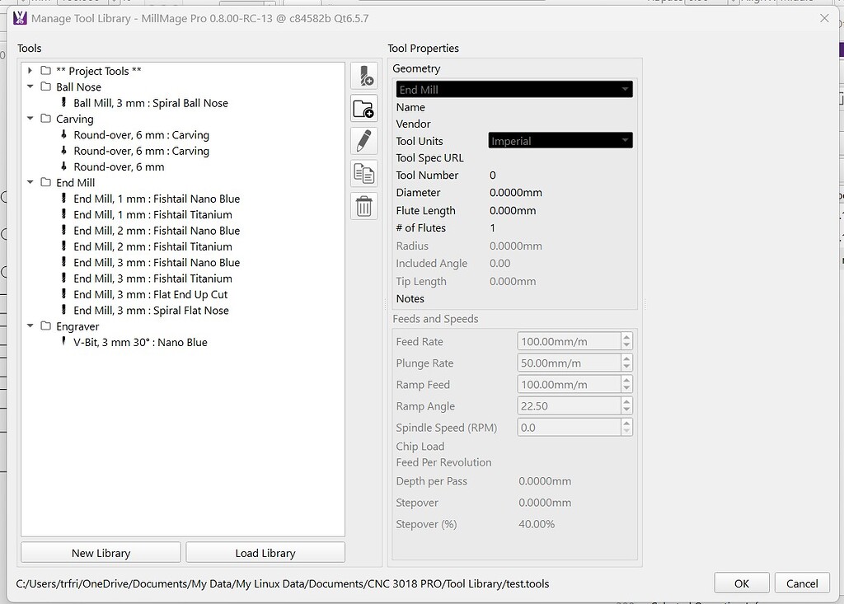Select End Mill, 3 mm : Spiral Flat Nose
Screen dimensions: 844x604
[x=152, y=310]
